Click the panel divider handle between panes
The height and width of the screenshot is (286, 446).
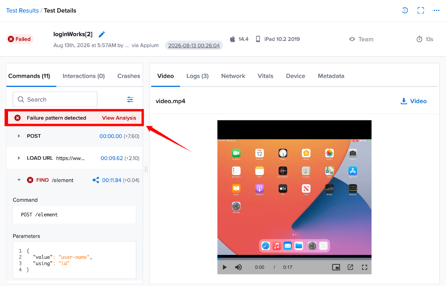146,170
